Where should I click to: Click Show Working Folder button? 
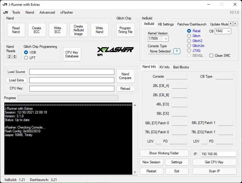[164, 153]
